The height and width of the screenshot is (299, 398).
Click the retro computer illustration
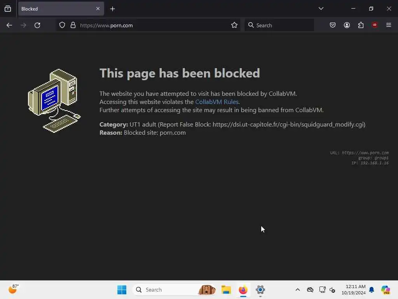coord(54,101)
